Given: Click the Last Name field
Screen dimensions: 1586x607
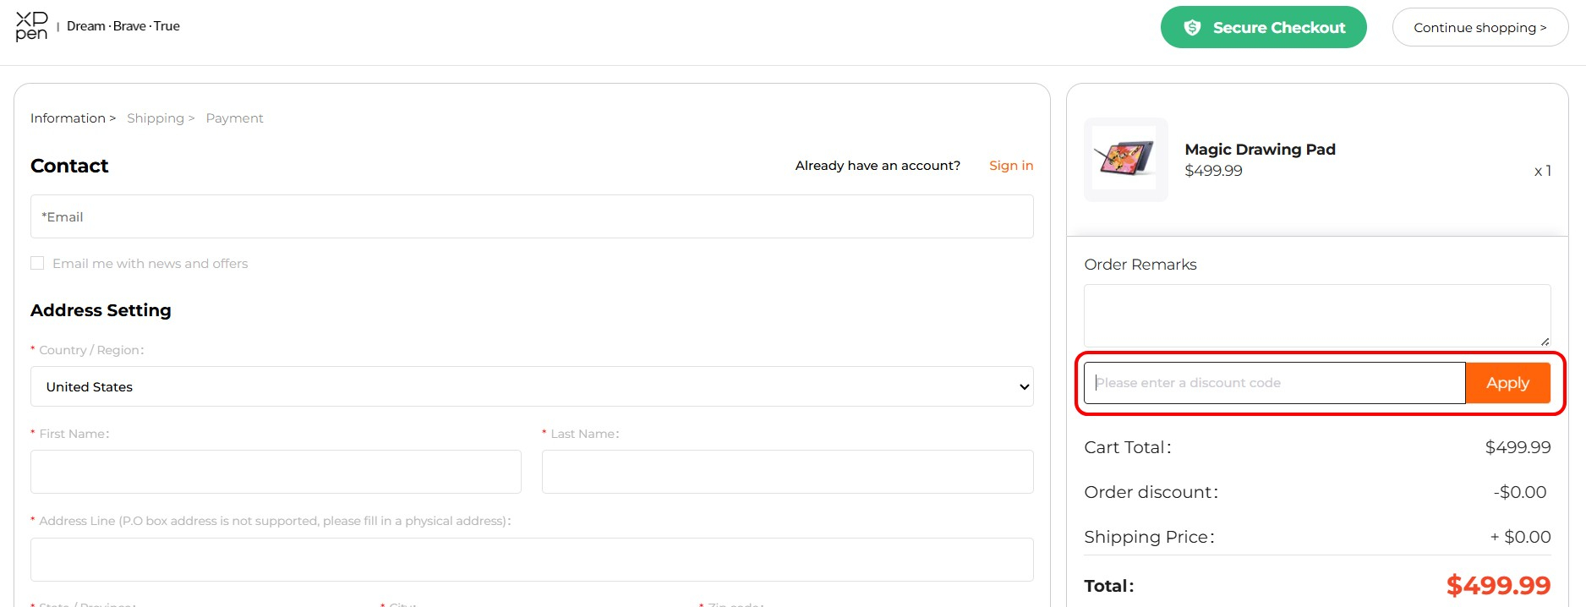Looking at the screenshot, I should (786, 472).
